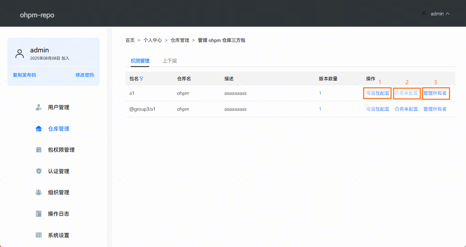Click 管理所有者 for @group3/a1
466x247 pixels.
[x=435, y=109]
